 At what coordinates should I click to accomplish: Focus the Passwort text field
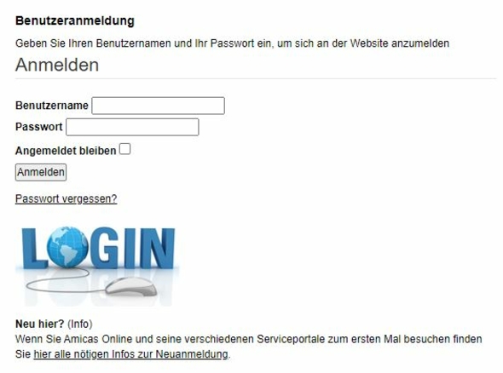pos(132,127)
